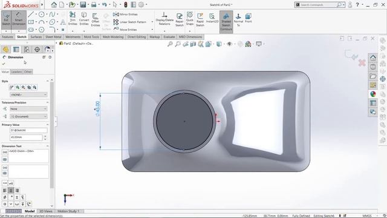Switch to the Weldments tab
This screenshot has height=218, width=387.
coord(73,37)
